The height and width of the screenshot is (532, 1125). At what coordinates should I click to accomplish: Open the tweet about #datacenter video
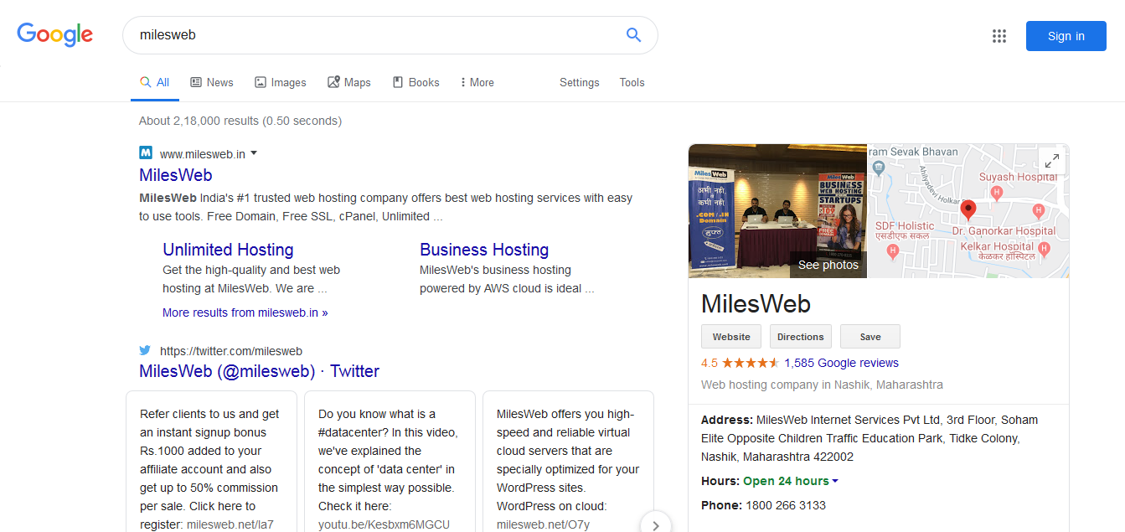coord(390,462)
